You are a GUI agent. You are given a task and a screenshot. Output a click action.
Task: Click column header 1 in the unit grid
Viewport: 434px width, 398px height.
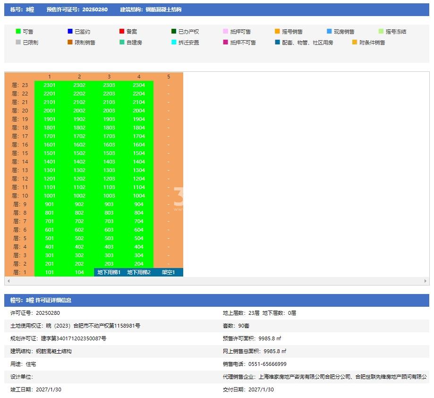click(49, 77)
